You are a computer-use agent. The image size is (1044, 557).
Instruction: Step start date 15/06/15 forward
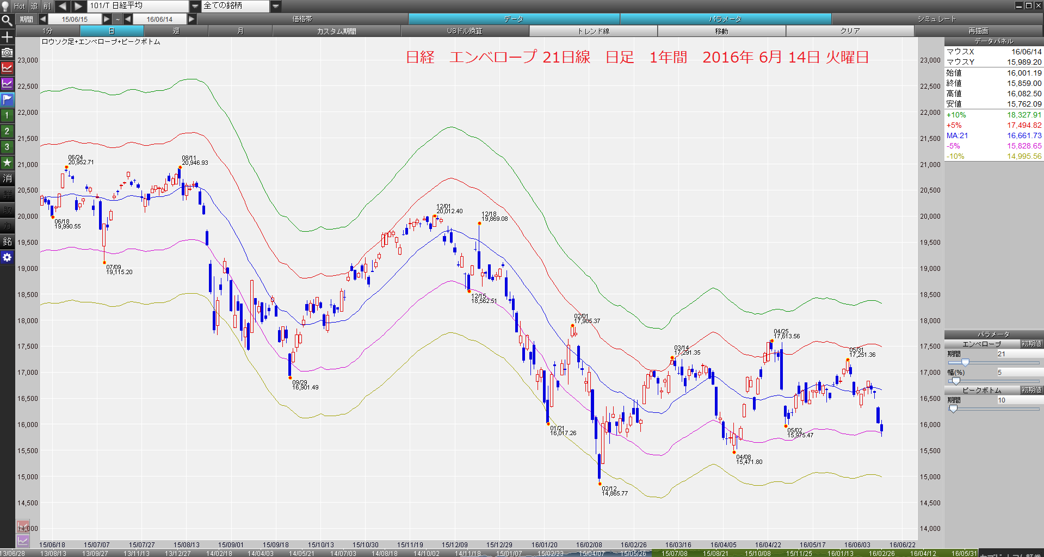coord(107,19)
